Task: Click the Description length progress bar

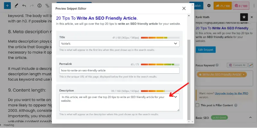Action: pos(160,91)
